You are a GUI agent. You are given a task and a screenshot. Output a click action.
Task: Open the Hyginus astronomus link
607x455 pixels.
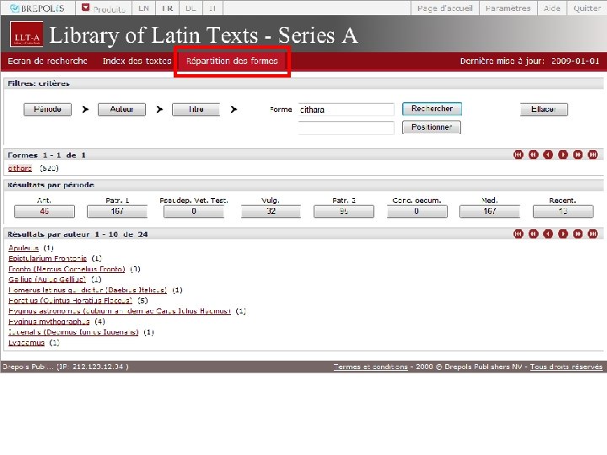[120, 311]
